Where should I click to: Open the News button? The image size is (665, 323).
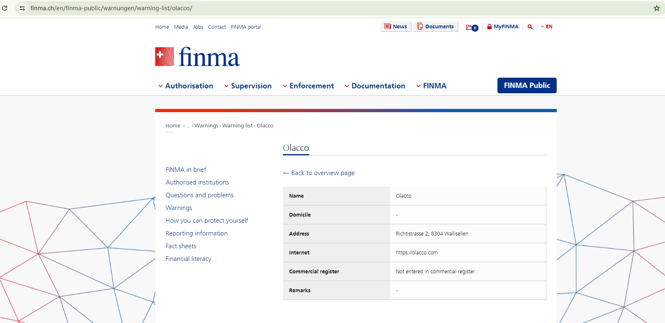(396, 27)
